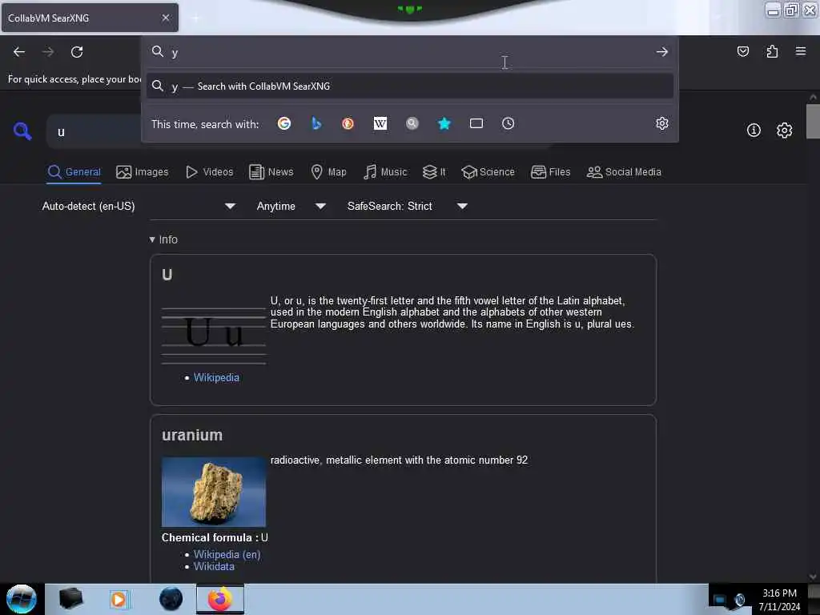The height and width of the screenshot is (615, 820).
Task: Switch to the Map search category
Action: tap(328, 172)
